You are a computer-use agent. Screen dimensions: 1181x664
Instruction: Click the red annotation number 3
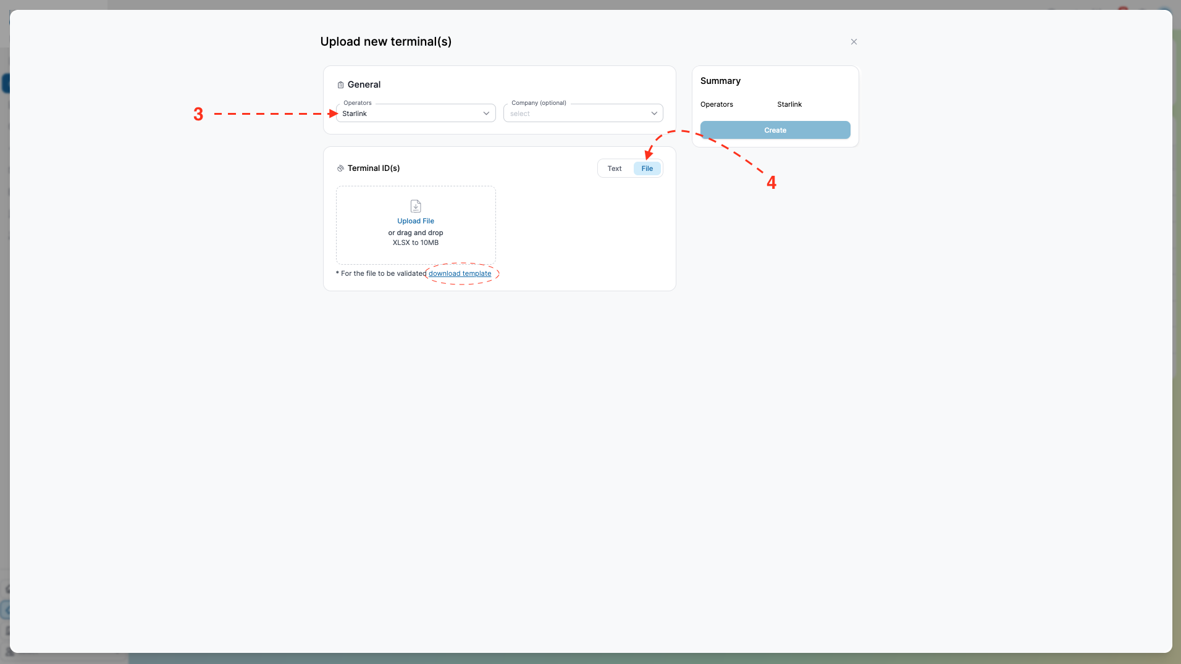(198, 114)
